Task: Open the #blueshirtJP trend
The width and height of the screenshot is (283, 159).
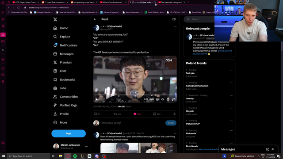Action: coord(193,124)
